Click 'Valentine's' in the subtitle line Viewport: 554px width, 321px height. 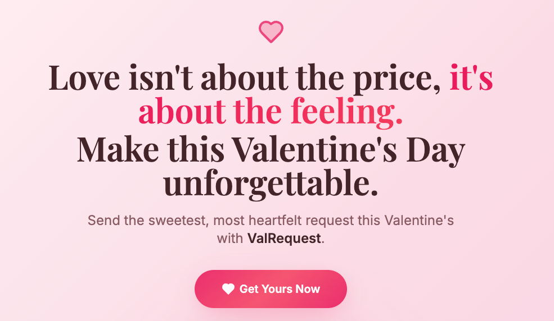[418, 220]
